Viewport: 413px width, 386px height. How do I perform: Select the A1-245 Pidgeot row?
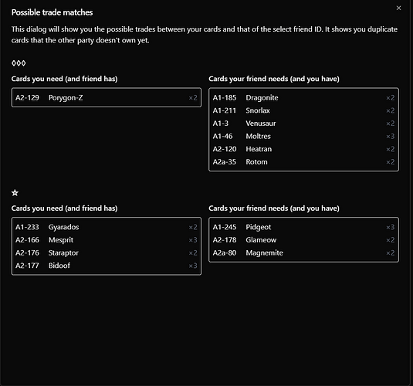tap(303, 227)
